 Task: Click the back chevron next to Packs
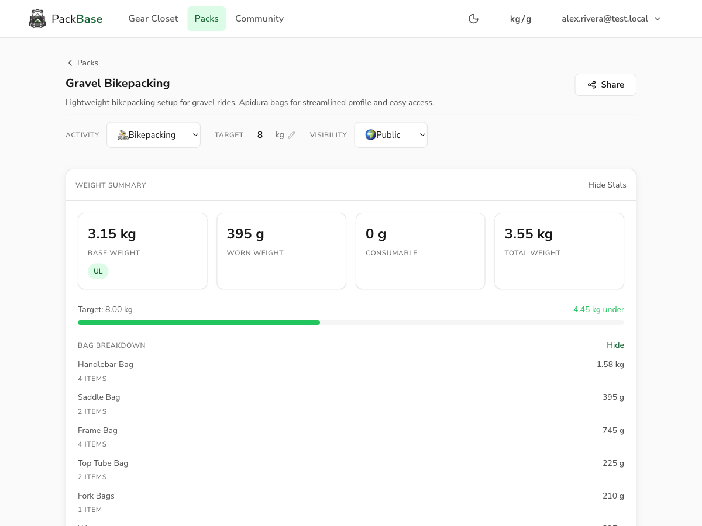coord(70,63)
